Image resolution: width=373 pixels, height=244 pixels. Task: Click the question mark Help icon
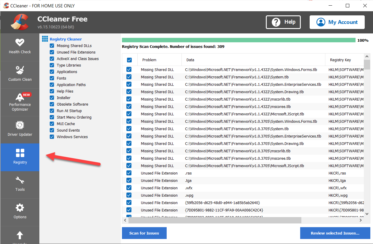pyautogui.click(x=276, y=22)
